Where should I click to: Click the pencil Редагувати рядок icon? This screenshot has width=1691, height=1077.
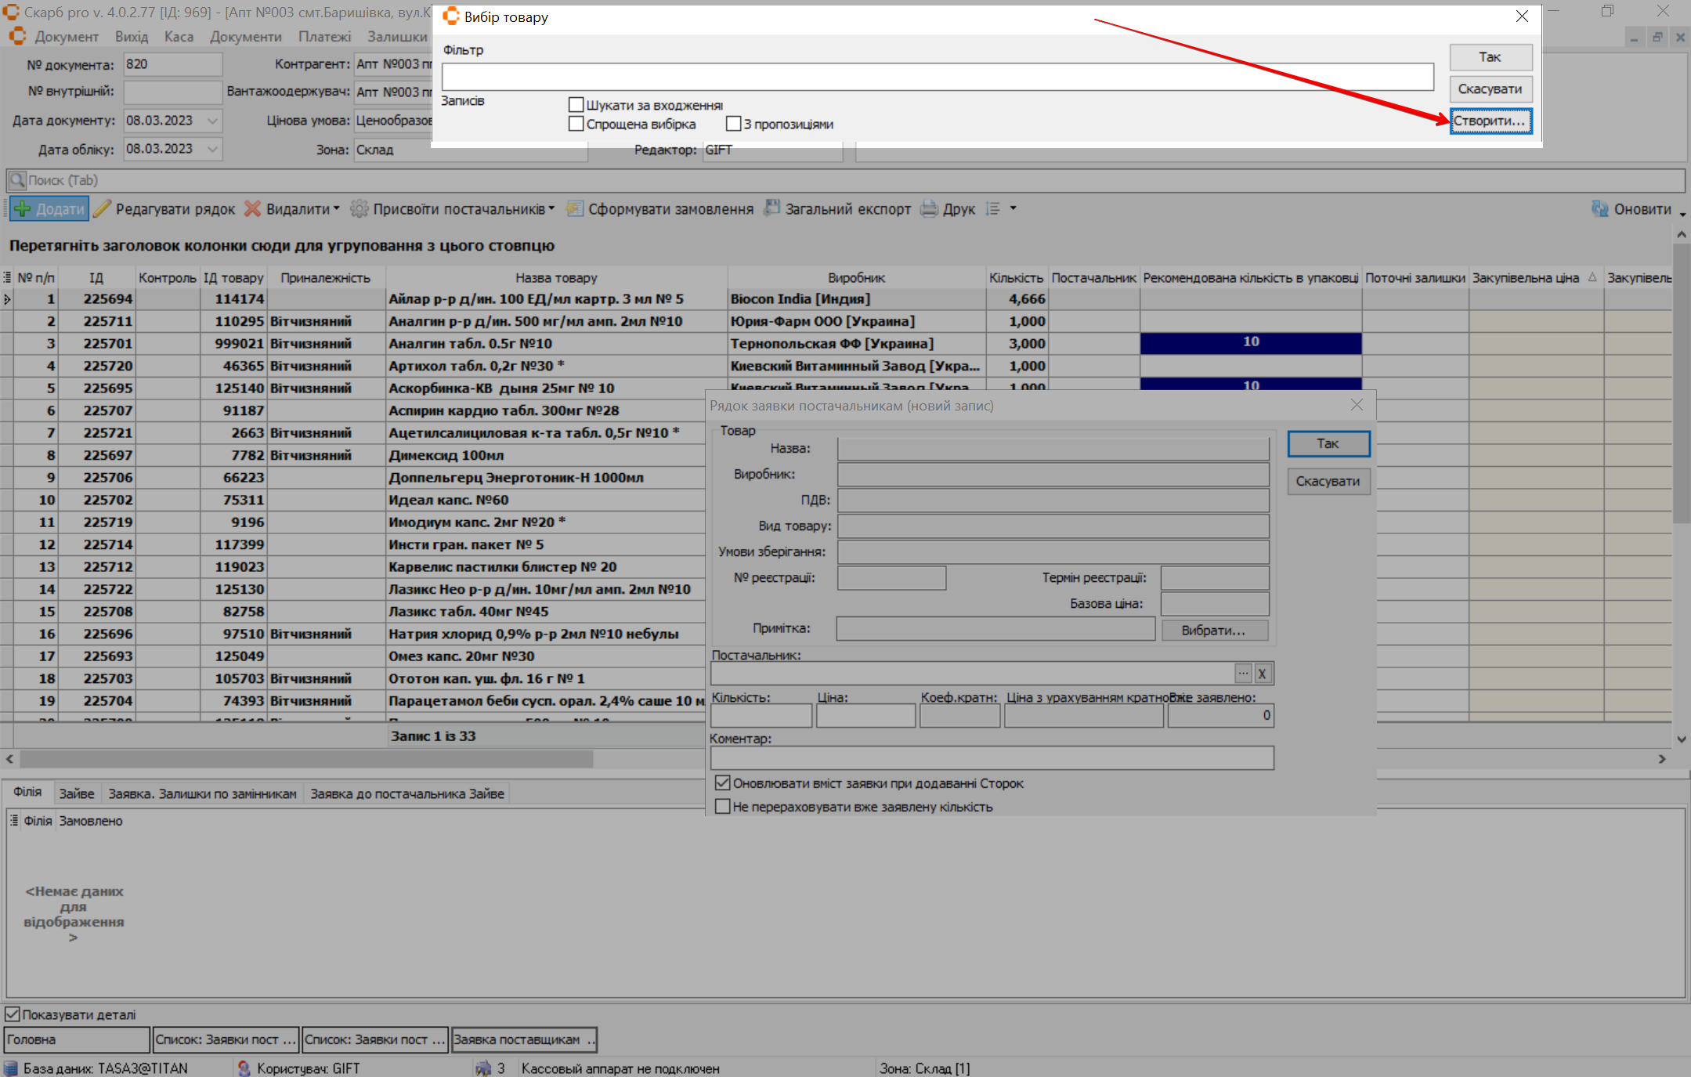pos(102,209)
